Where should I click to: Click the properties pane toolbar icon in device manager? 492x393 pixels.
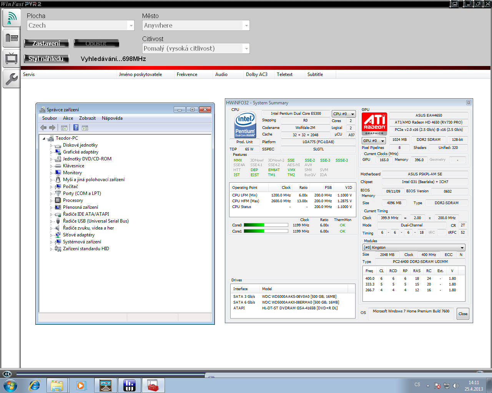(85, 127)
